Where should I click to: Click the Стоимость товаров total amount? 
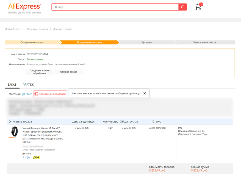(x=157, y=171)
